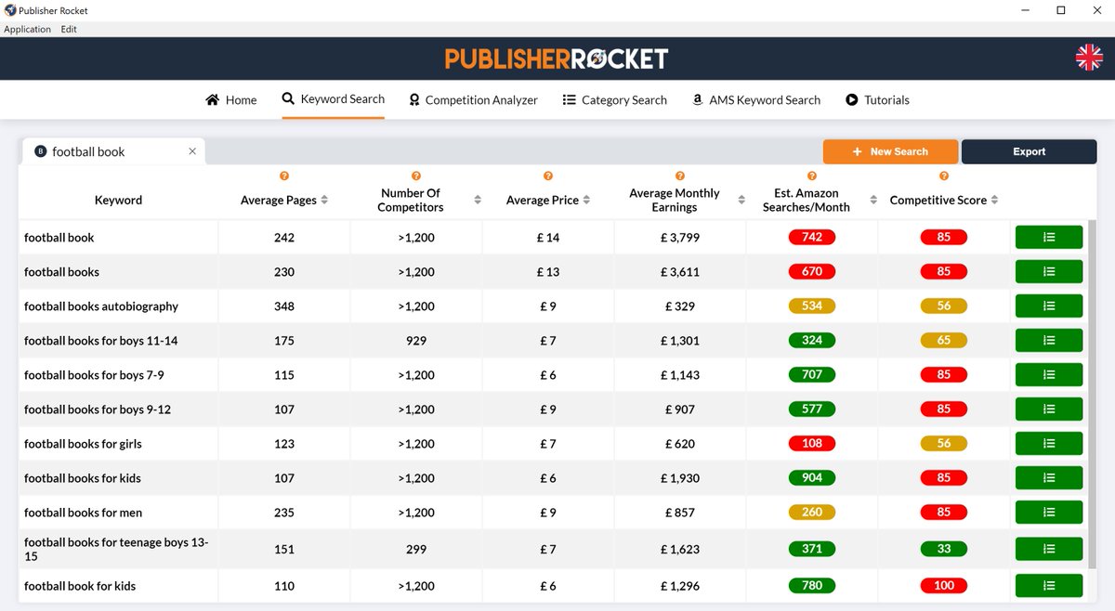Open details for 'football books for kids'
1115x611 pixels.
1049,478
